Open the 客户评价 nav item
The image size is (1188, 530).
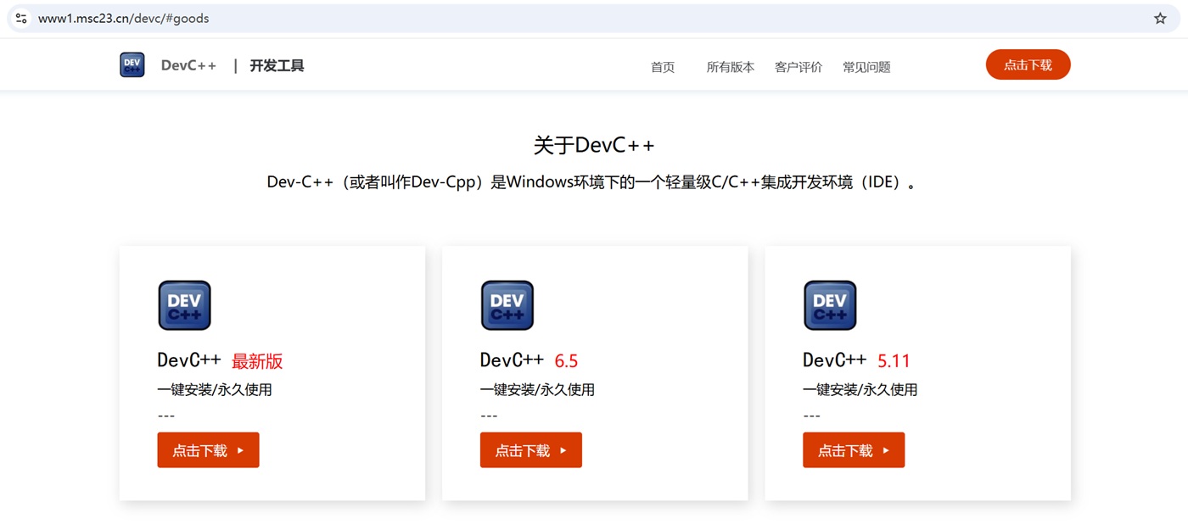click(799, 67)
